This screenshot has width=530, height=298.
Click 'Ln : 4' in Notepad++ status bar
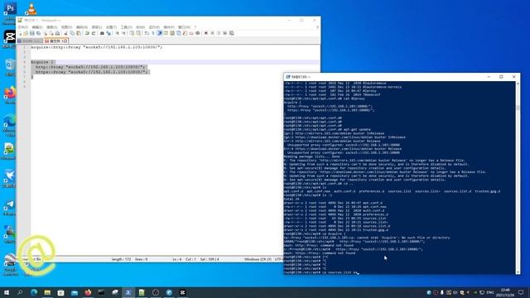coord(177,259)
